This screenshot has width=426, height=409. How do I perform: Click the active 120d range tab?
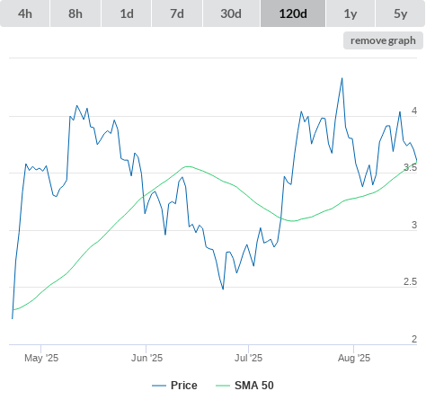click(293, 13)
